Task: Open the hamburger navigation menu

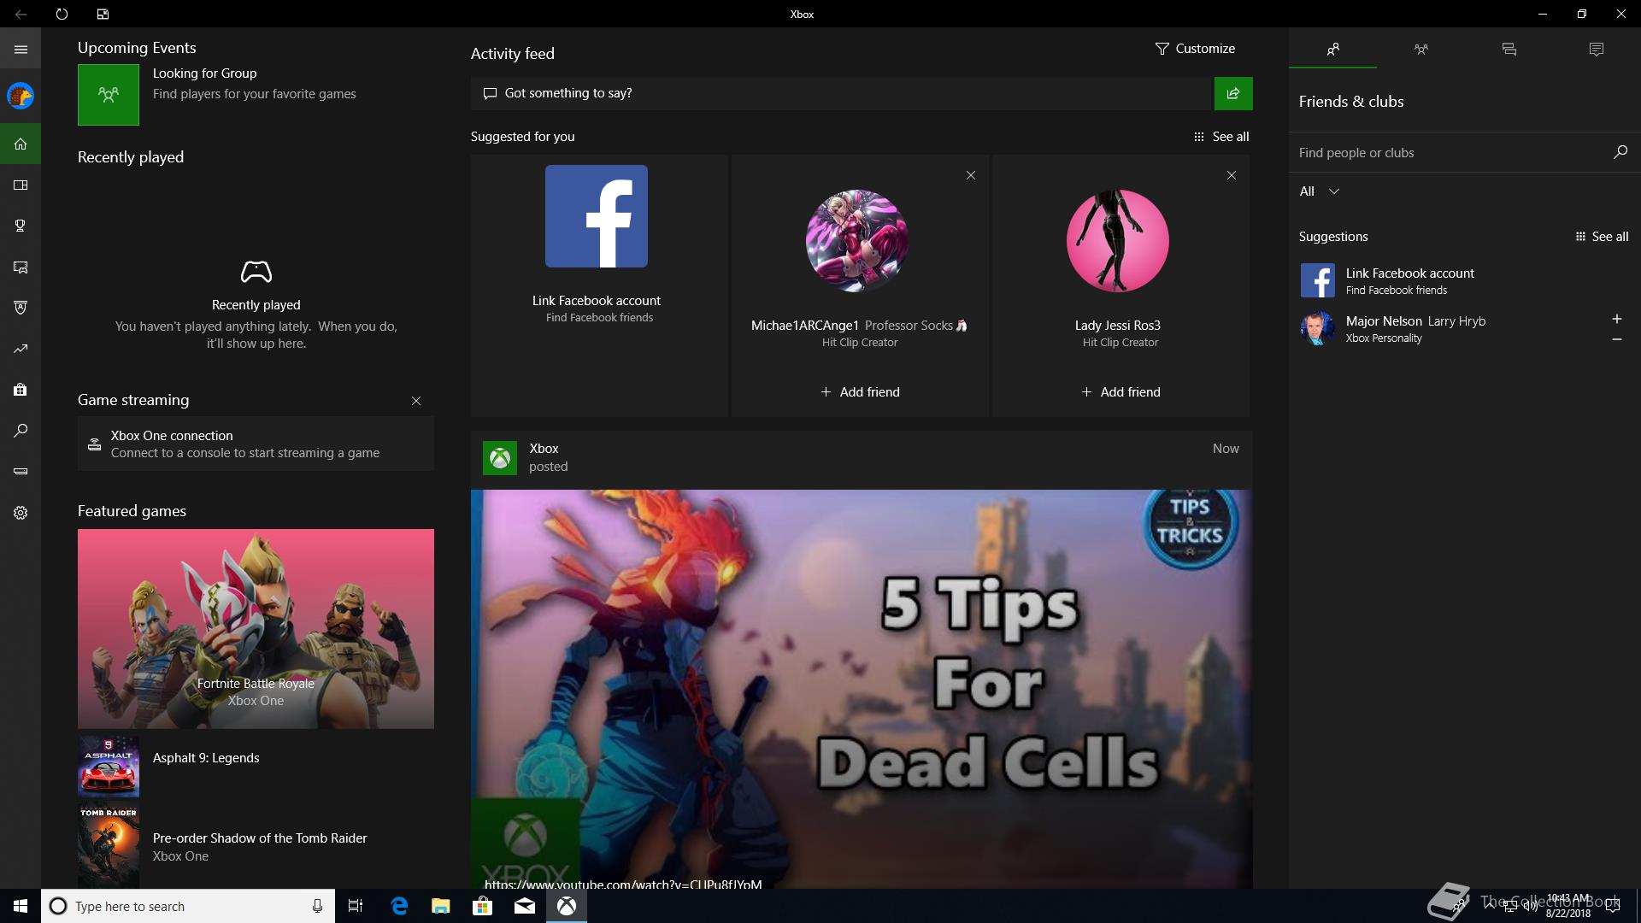Action: click(21, 50)
